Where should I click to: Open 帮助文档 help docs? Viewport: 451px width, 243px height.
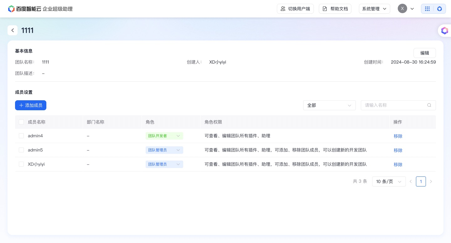(335, 9)
